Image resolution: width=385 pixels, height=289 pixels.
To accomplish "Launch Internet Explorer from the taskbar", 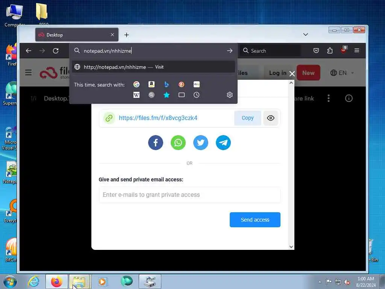I will (33, 281).
